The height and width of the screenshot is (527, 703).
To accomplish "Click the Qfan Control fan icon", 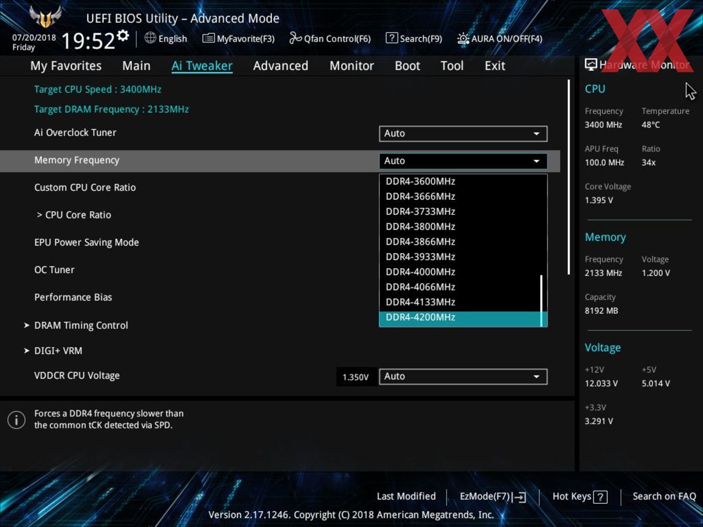I will pos(295,38).
